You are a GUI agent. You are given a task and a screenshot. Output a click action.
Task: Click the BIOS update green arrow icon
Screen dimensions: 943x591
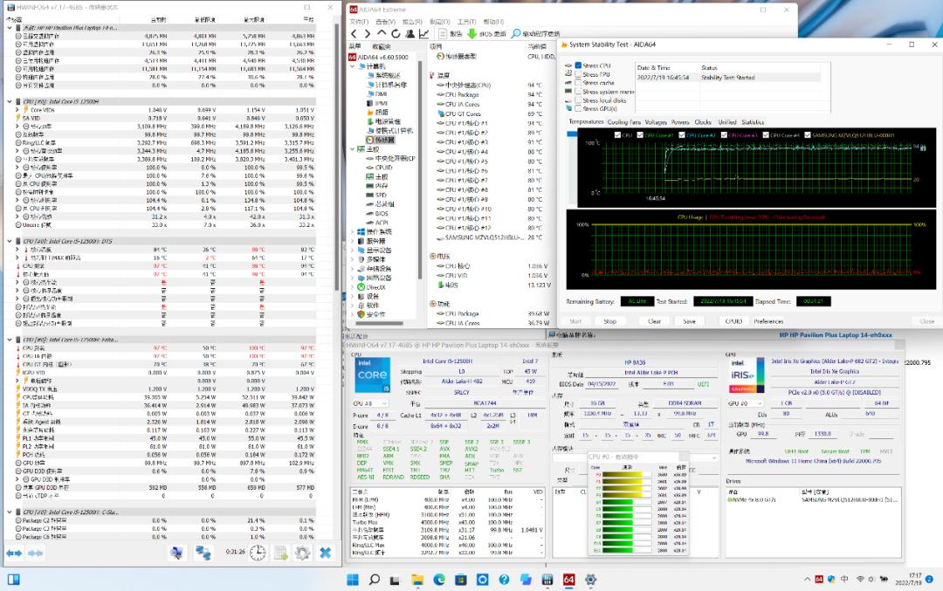coord(473,33)
